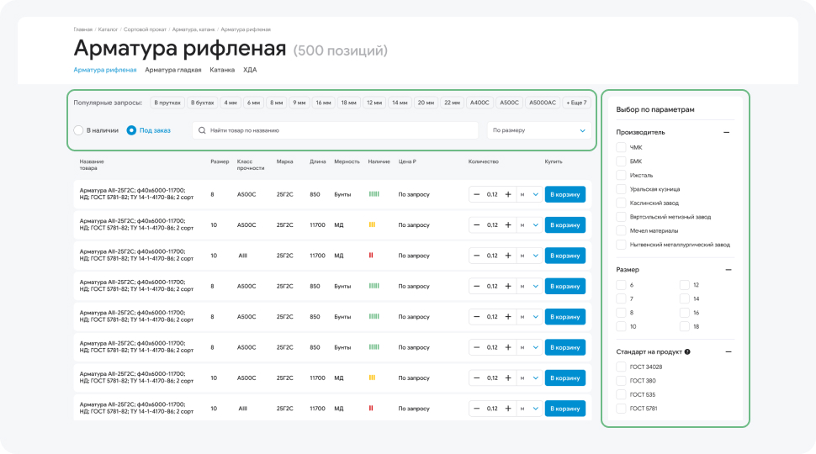Check size 6 filter checkbox
The width and height of the screenshot is (816, 454).
pos(621,285)
